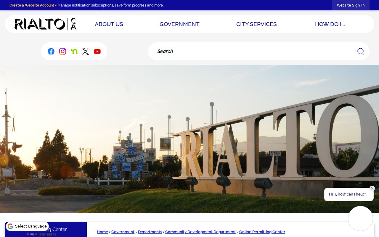Open the How Do I... menu
379x237 pixels.
click(330, 24)
